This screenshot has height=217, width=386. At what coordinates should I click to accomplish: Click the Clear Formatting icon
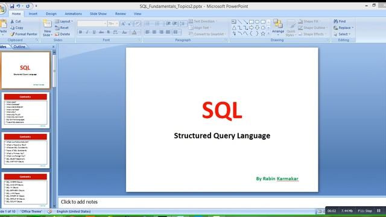pyautogui.click(x=138, y=24)
